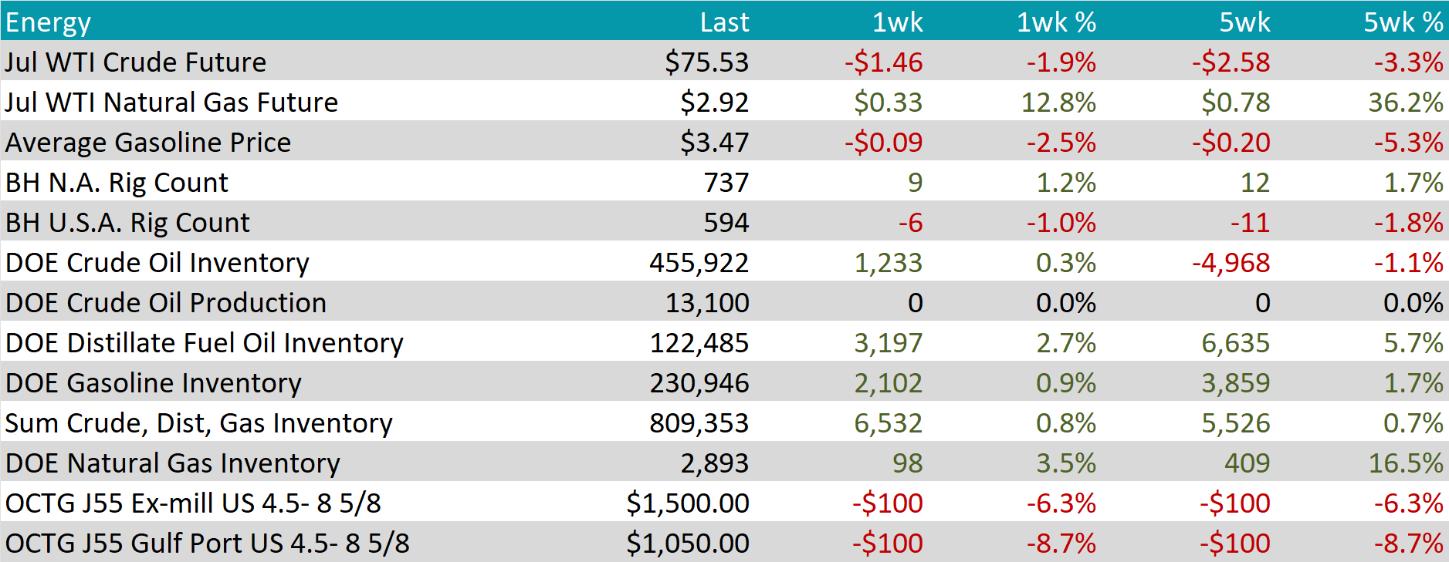Click the 13,100 crude oil production value
The height and width of the screenshot is (562, 1449).
pos(706,303)
